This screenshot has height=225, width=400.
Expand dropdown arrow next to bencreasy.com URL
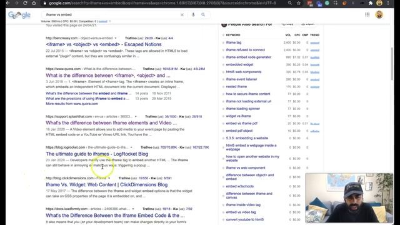tap(116, 38)
